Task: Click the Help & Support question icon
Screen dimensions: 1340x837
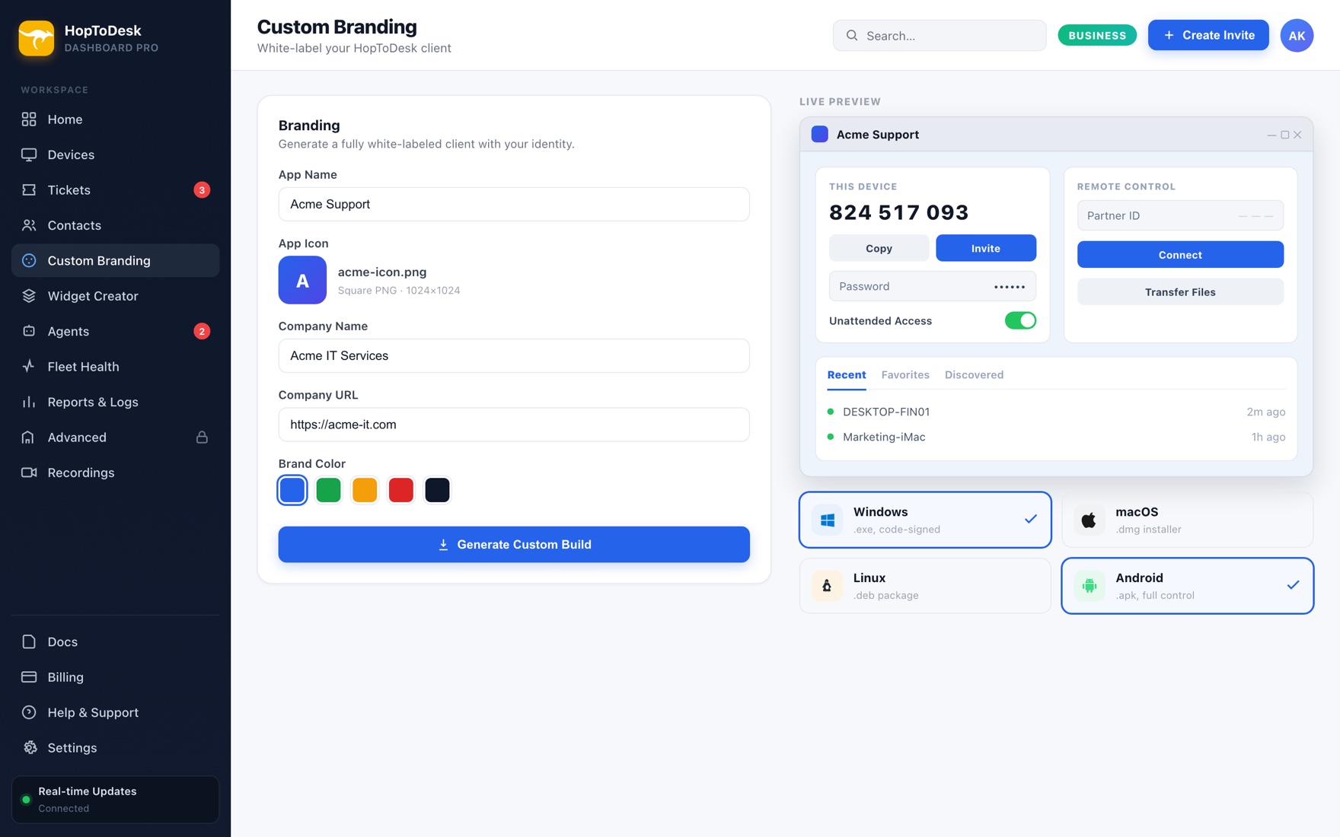Action: click(29, 712)
